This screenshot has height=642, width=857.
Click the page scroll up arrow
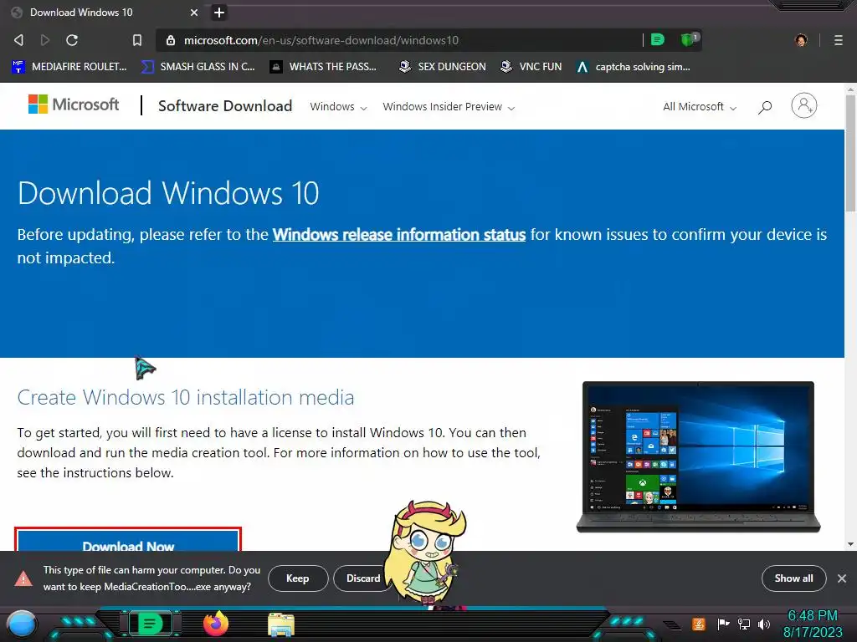coord(850,89)
